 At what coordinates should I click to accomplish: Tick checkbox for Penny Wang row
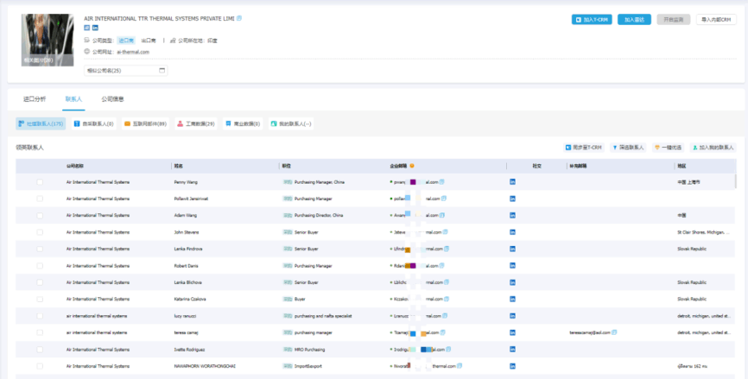point(40,182)
